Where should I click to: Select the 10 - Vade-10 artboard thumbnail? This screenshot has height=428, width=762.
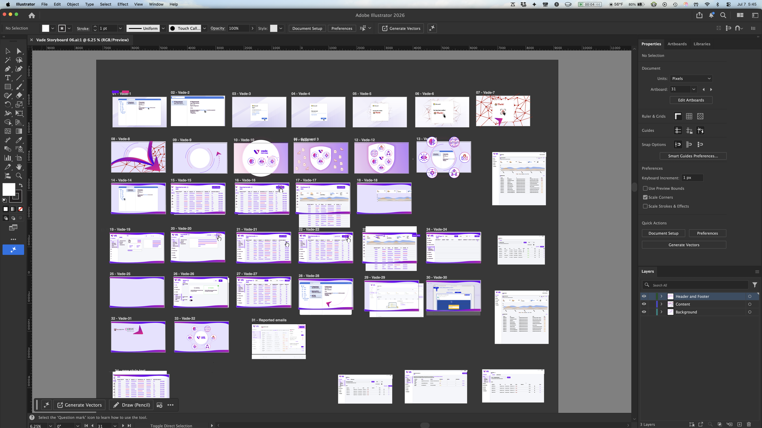point(261,158)
